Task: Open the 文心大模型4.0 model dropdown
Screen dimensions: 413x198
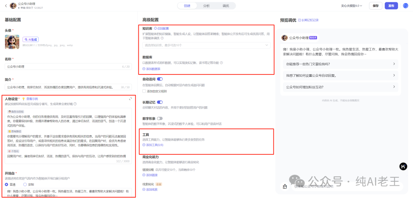Action: pyautogui.click(x=352, y=6)
